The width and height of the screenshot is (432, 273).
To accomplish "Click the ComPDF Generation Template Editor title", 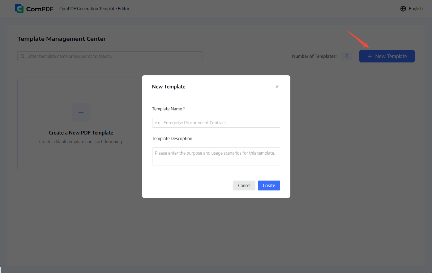I will [x=94, y=9].
